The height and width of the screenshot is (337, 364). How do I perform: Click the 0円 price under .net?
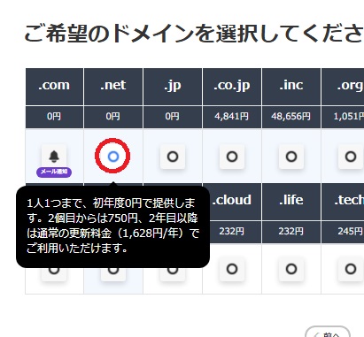point(113,117)
